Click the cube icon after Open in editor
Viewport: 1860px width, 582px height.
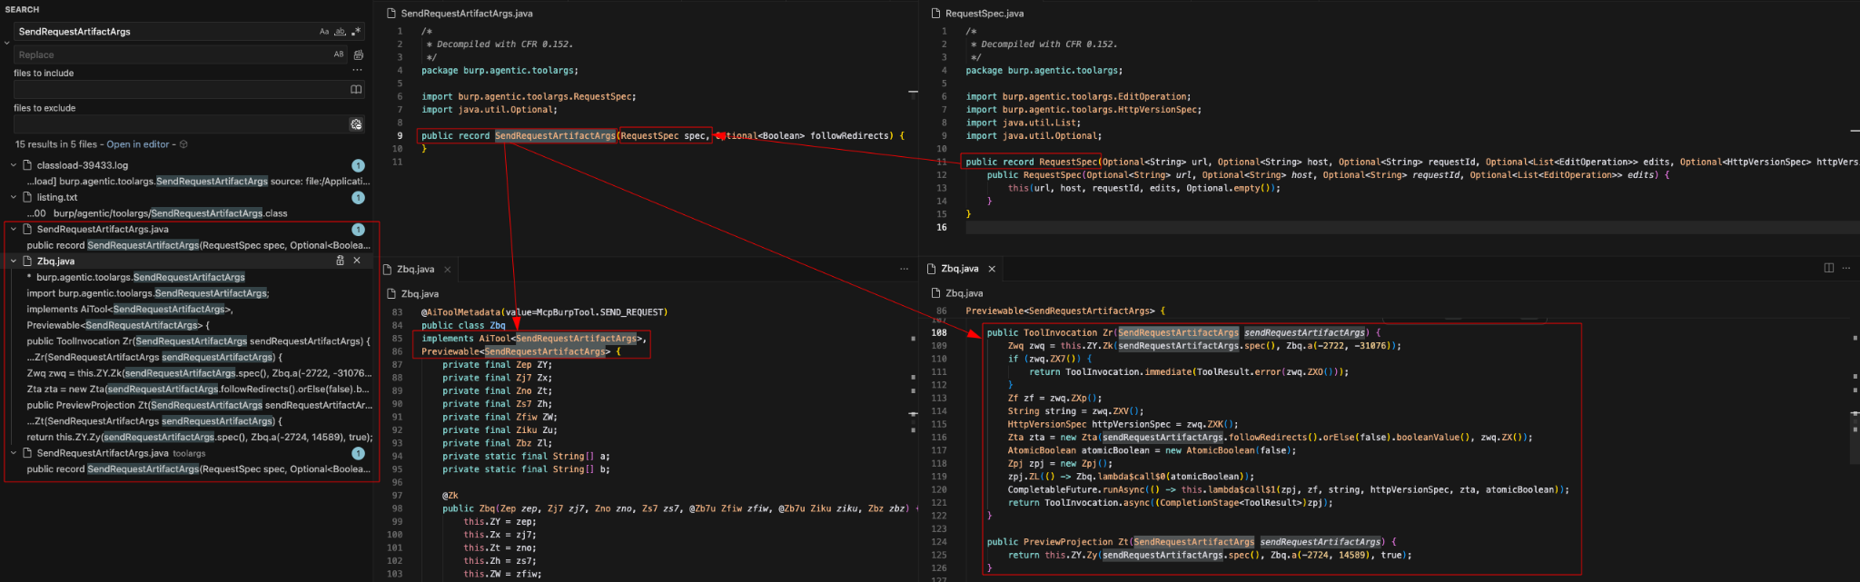[183, 144]
